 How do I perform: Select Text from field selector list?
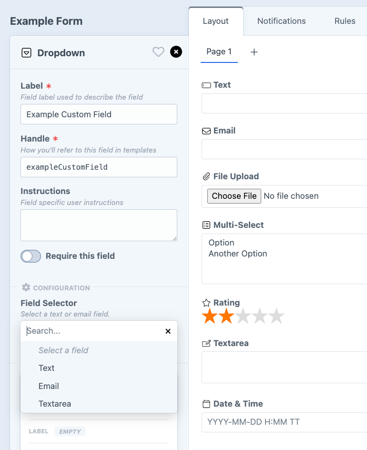click(47, 368)
